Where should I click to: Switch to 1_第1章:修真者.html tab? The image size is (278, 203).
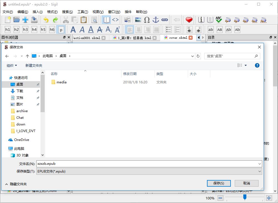[135, 38]
